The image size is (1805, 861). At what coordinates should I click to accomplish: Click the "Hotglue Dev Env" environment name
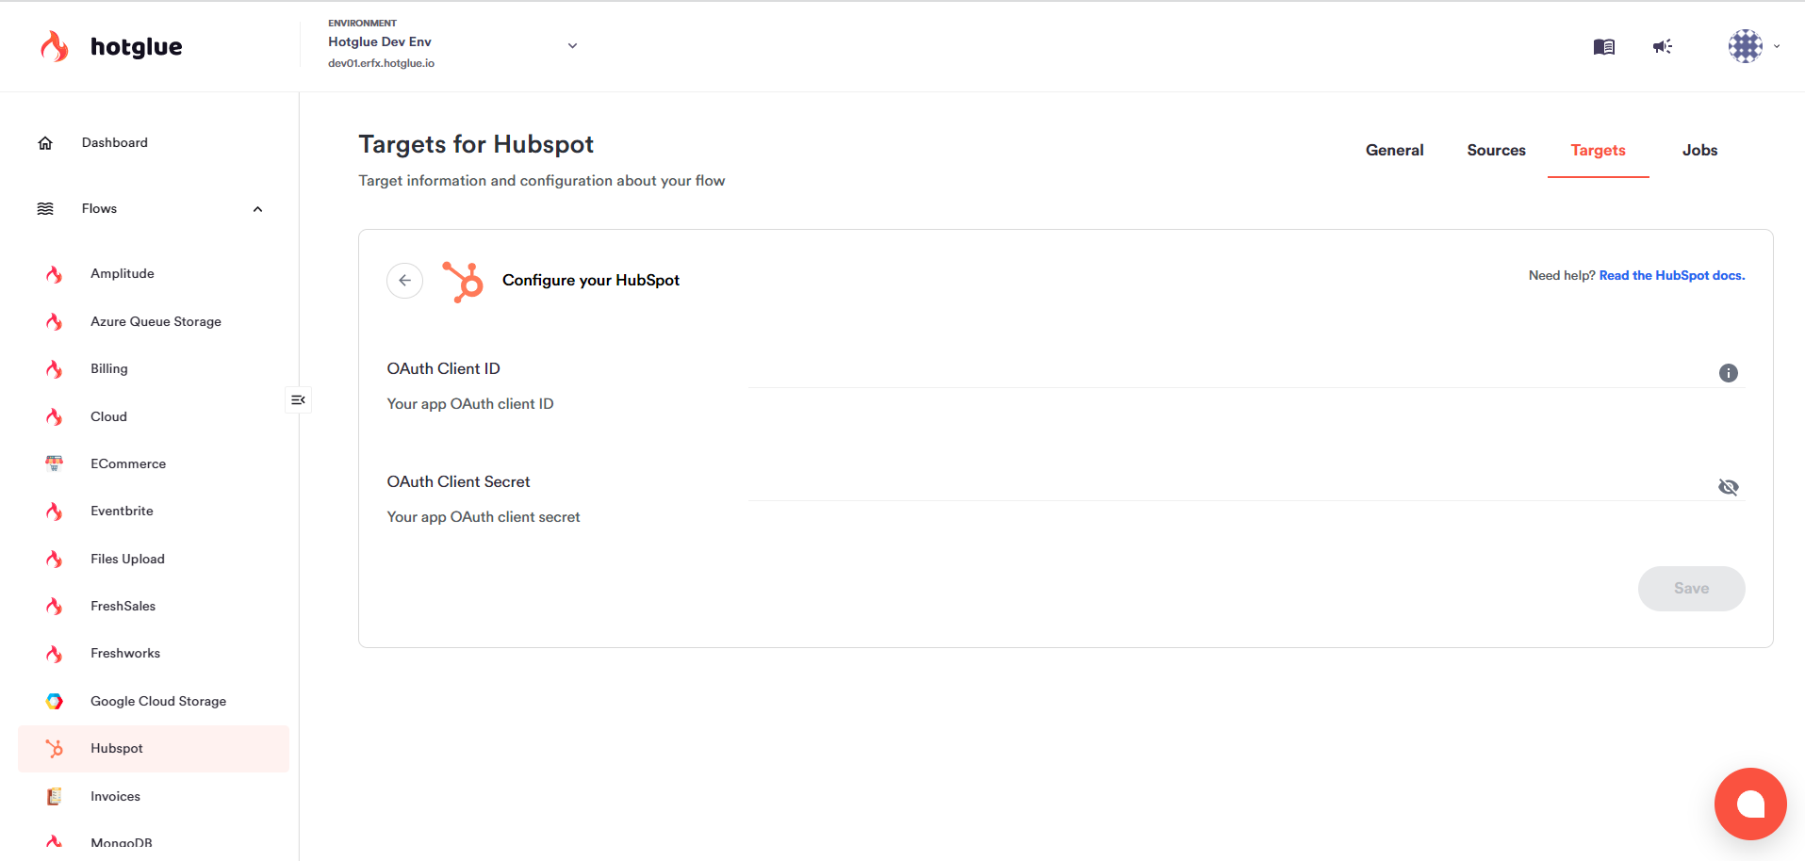[x=380, y=41]
